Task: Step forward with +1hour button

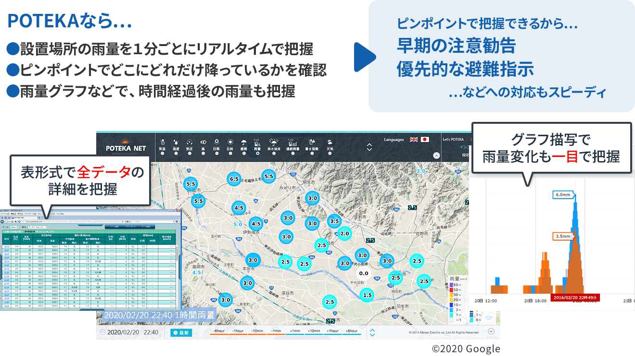Action: 332,331
